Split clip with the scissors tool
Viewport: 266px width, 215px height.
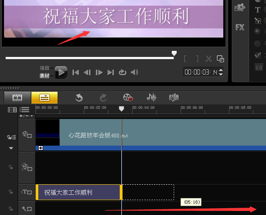[x=209, y=59]
